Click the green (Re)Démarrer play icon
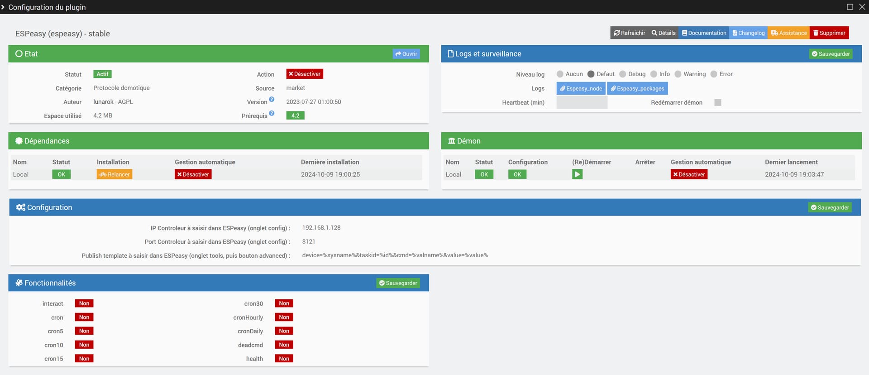This screenshot has height=375, width=869. pos(577,174)
